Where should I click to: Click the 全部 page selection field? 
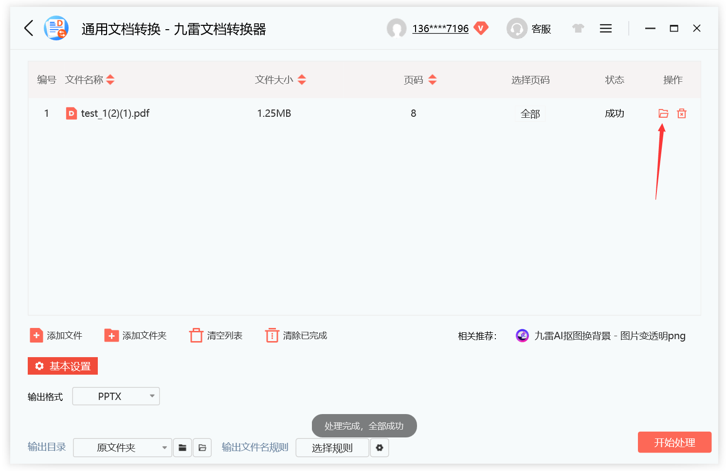530,113
